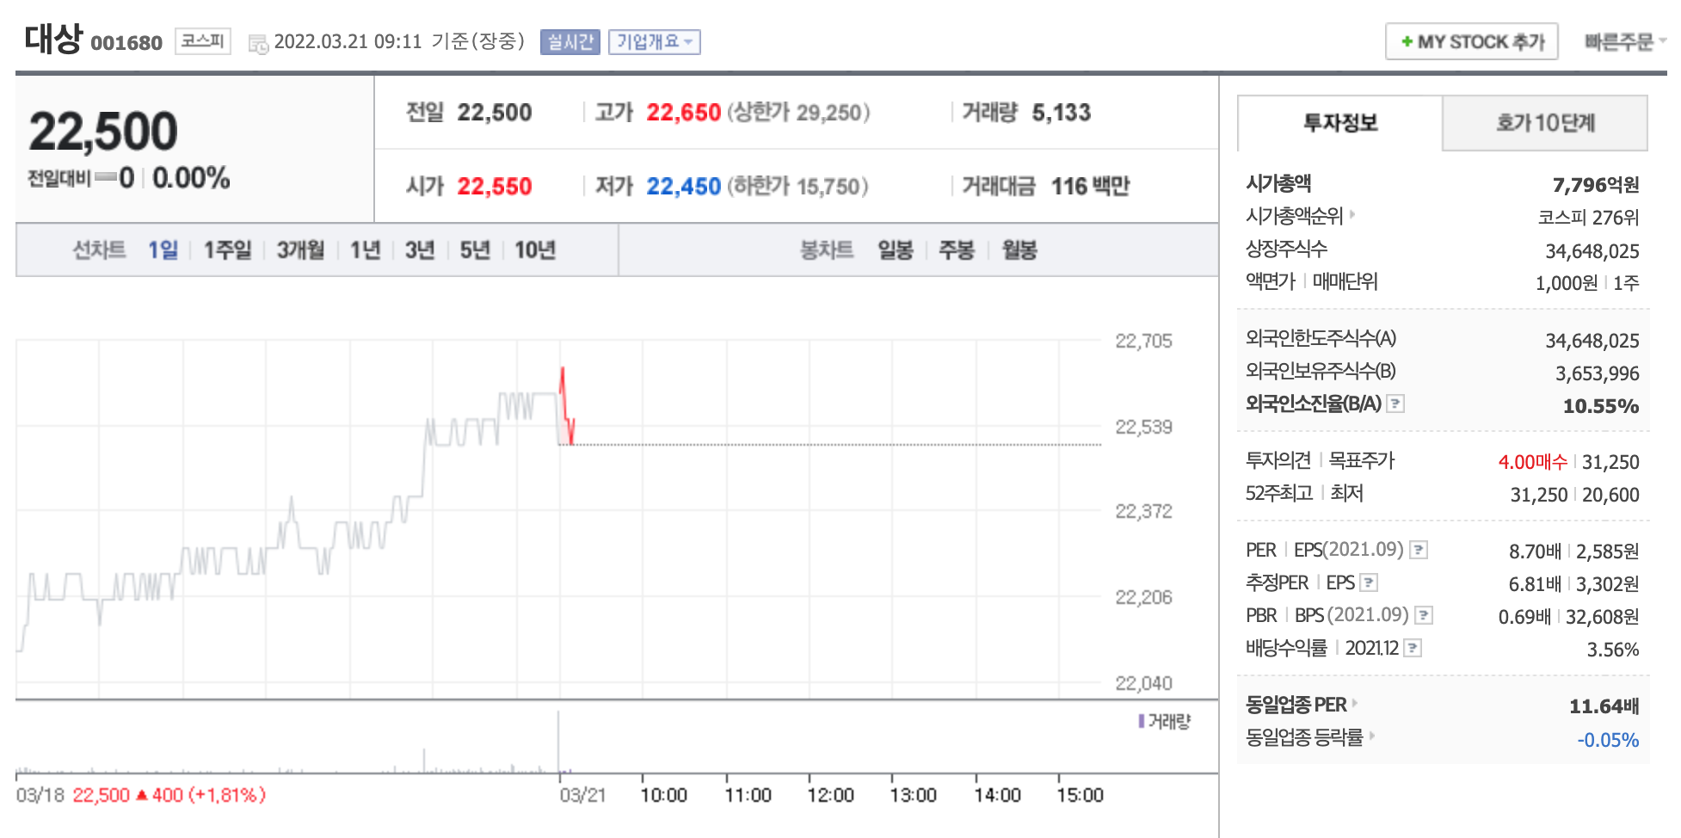Image resolution: width=1681 pixels, height=838 pixels.
Task: Click the opening price 22,550
Action: coord(495,187)
